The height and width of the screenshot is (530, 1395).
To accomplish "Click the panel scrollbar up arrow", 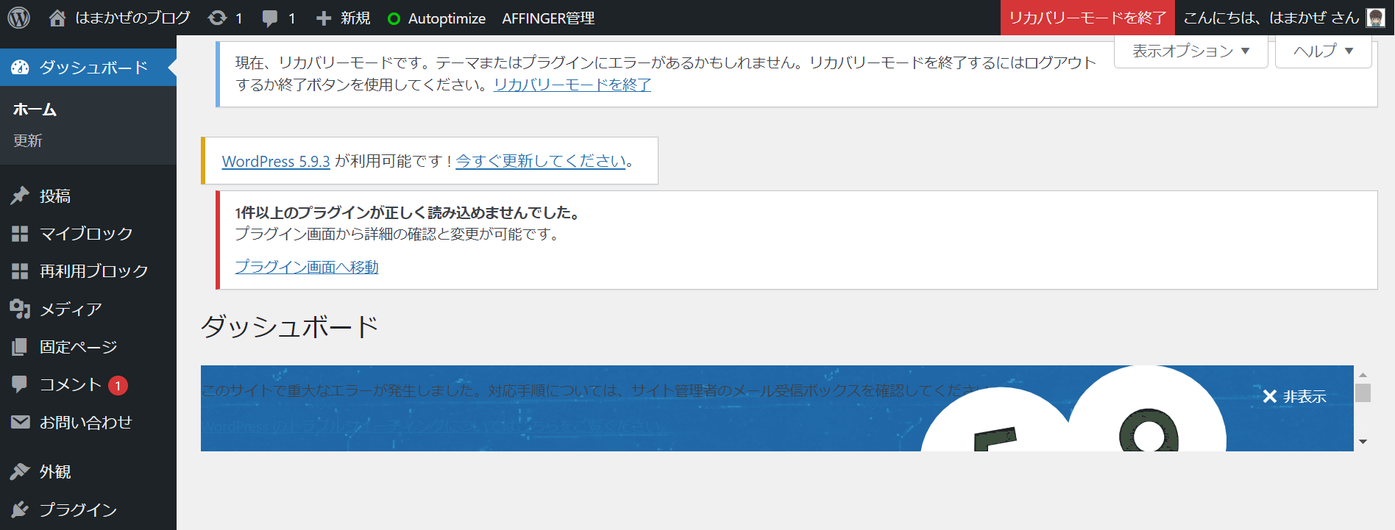I will (x=1363, y=375).
